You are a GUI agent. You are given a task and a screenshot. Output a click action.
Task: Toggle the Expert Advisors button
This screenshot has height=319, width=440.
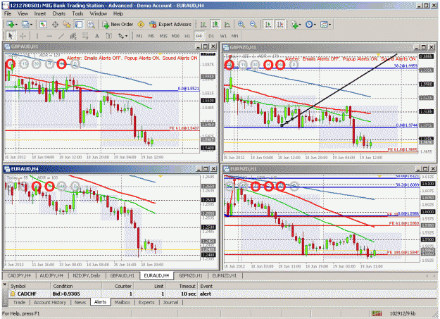click(x=170, y=25)
